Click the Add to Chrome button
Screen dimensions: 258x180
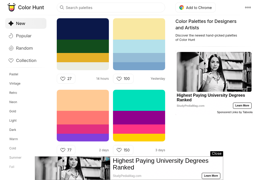(x=196, y=7)
